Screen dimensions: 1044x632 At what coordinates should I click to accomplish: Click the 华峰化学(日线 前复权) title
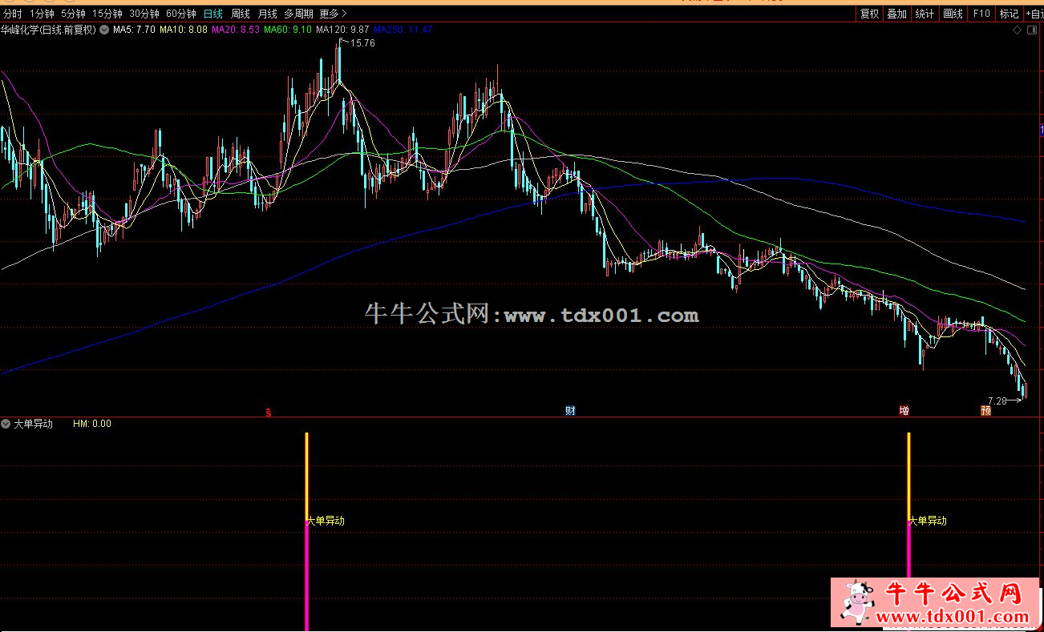49,30
